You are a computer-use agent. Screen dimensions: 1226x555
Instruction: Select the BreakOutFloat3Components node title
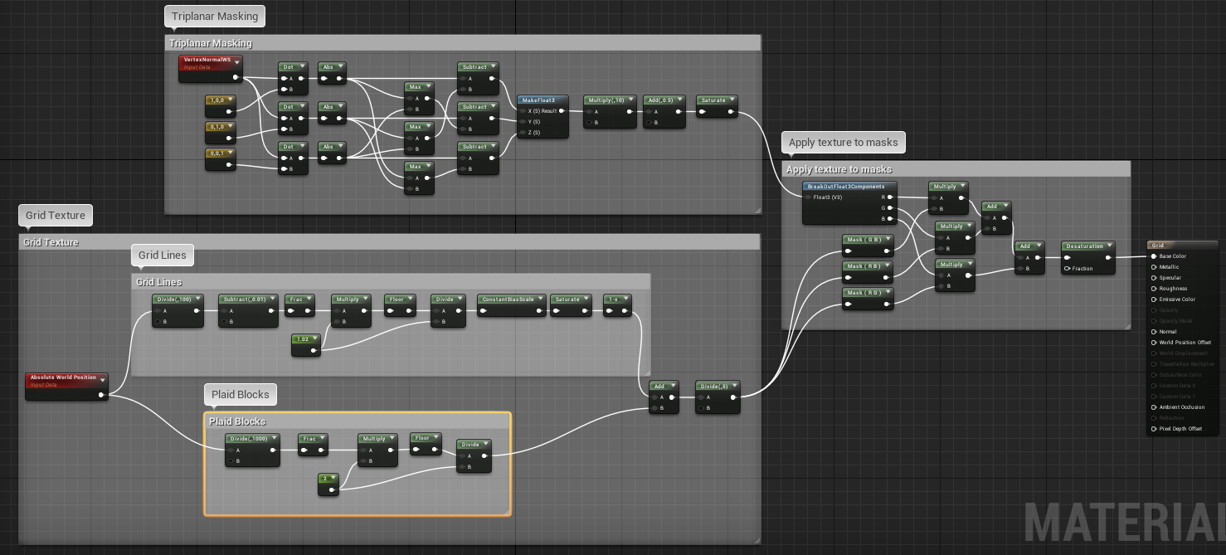[x=845, y=187]
